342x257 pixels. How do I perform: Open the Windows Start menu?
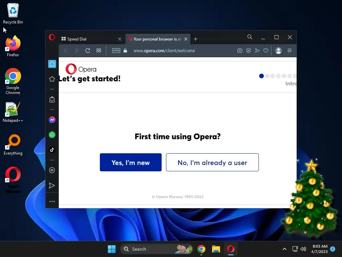pyautogui.click(x=112, y=249)
